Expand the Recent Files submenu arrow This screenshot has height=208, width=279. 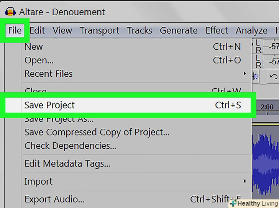tap(245, 74)
